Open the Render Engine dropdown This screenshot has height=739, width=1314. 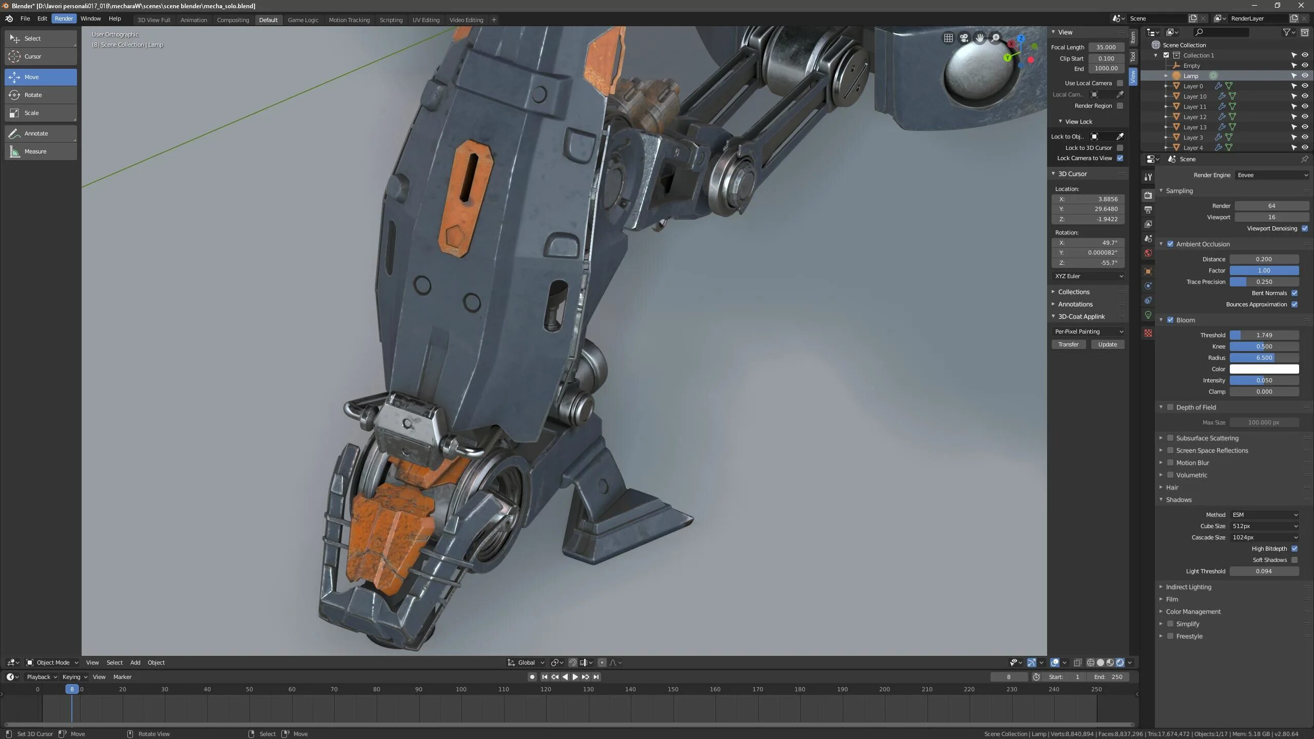[1271, 175]
